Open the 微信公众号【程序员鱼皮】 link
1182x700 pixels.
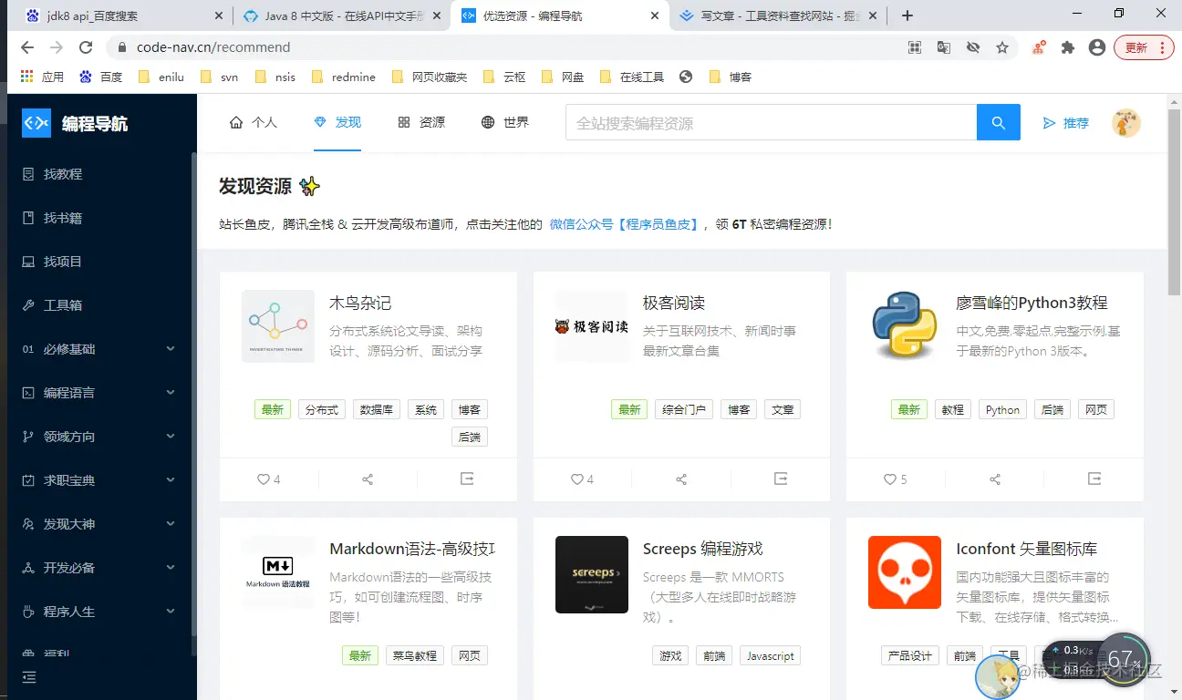pos(624,224)
